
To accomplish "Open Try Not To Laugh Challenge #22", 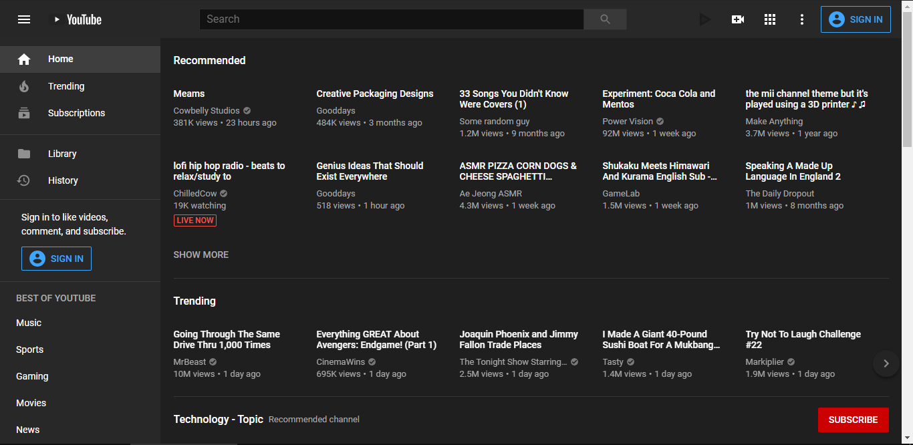I will [x=803, y=339].
